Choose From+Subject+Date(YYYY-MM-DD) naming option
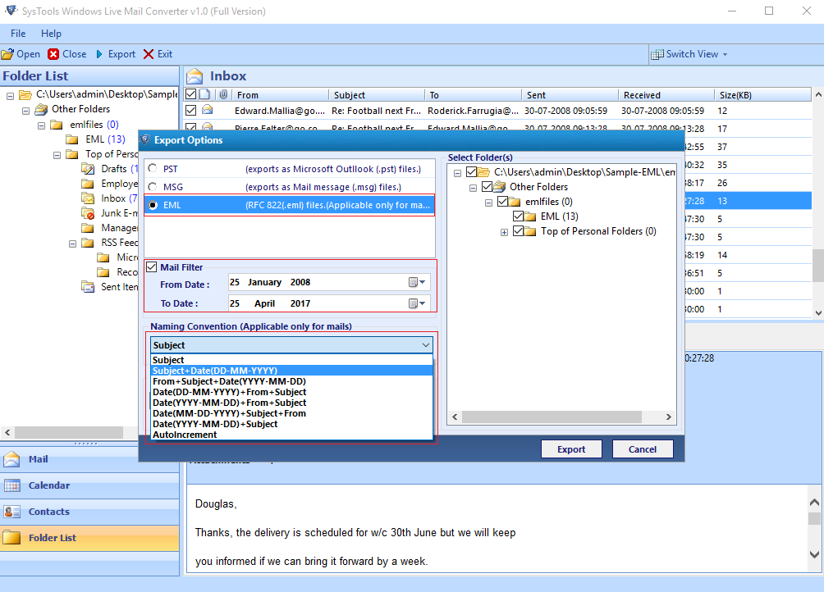824x592 pixels. tap(291, 381)
